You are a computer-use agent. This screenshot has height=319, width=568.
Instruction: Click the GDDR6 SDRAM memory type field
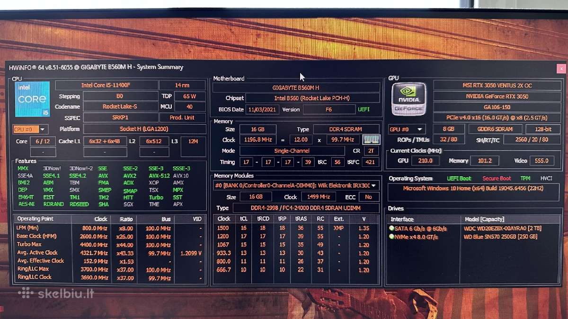(496, 129)
